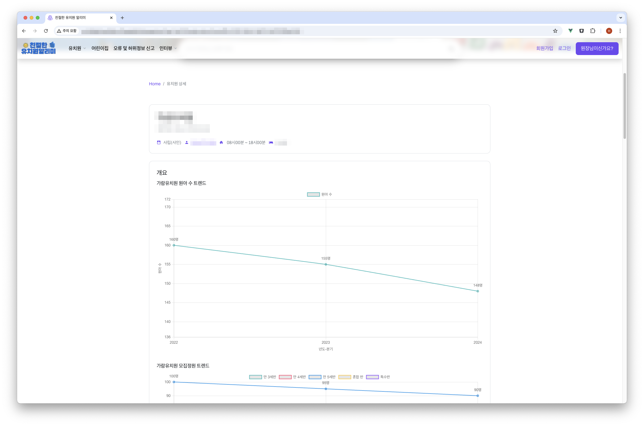Click the shield extension icon
Screen dimensions: 644x426
coord(582,31)
